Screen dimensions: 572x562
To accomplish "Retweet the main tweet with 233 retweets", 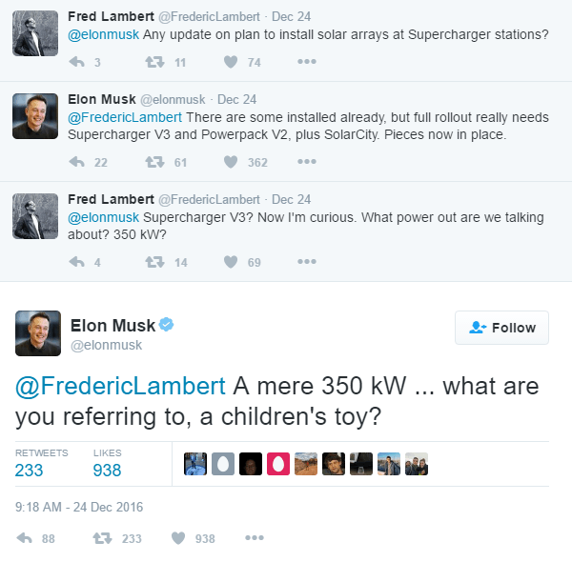I will point(103,538).
